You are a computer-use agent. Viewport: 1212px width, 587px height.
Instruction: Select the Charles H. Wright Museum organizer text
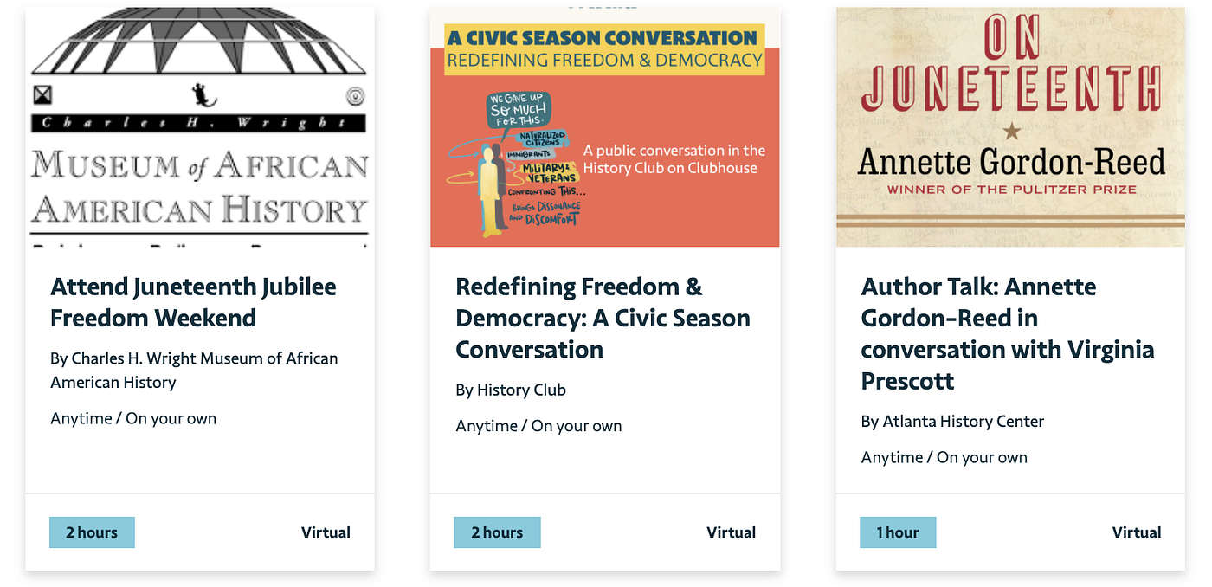(x=194, y=370)
